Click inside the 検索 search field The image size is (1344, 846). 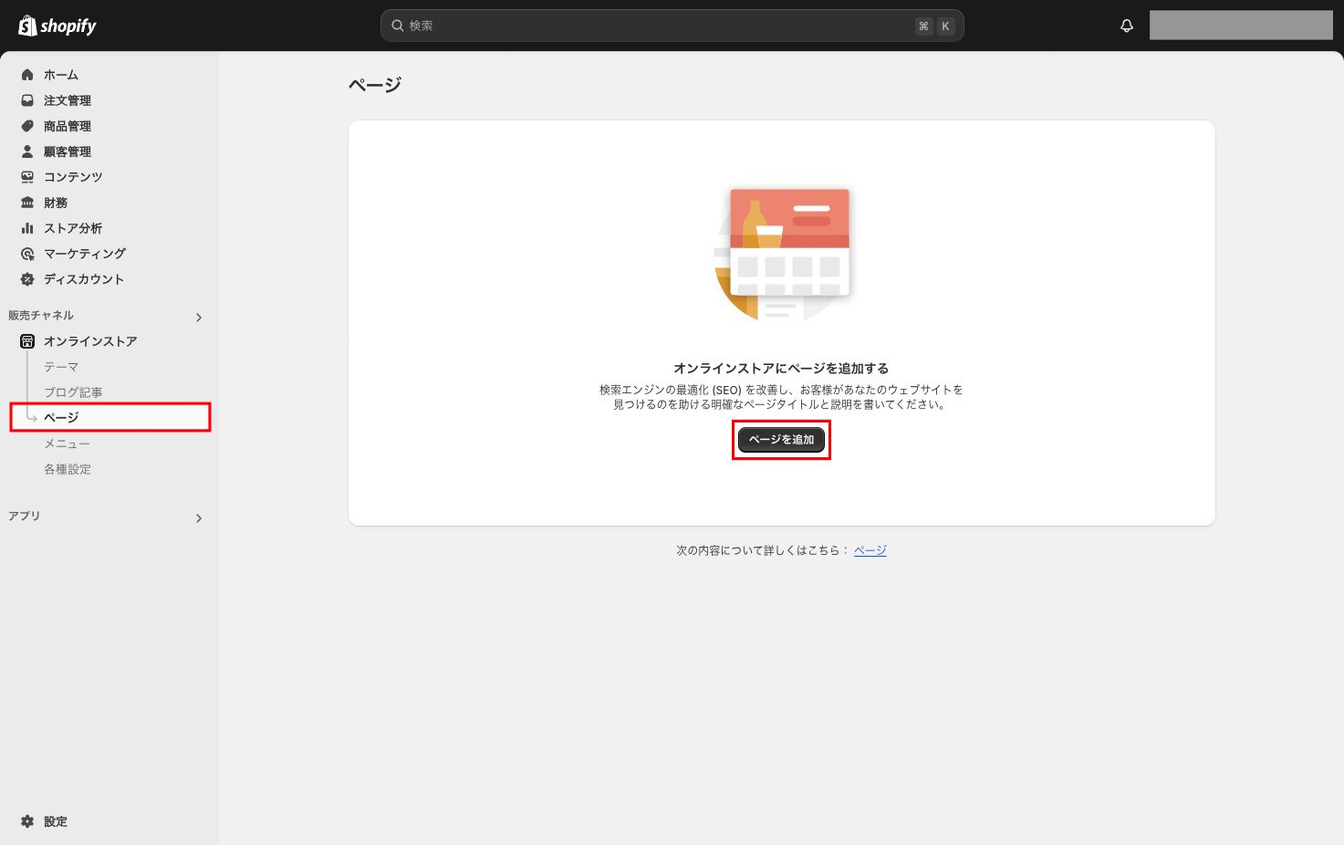(672, 26)
